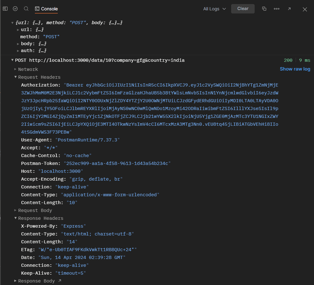Expand the Network section
This screenshot has width=314, height=285.
pos(16,69)
